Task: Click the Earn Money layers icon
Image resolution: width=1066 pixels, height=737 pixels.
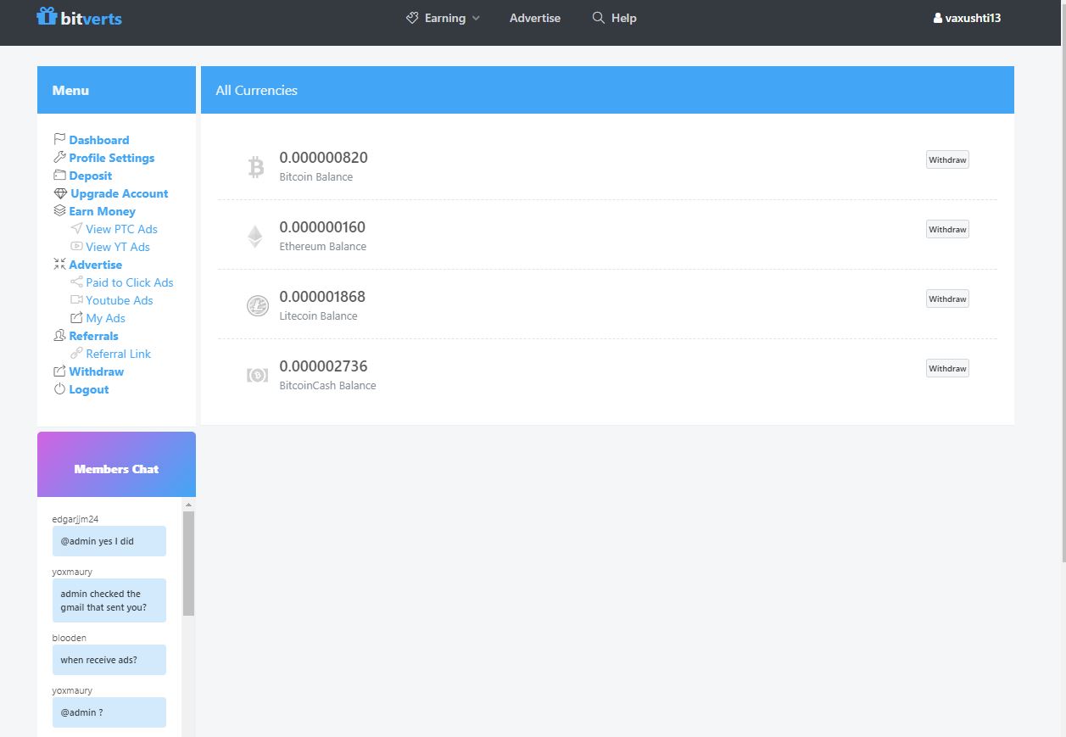Action: [x=59, y=211]
